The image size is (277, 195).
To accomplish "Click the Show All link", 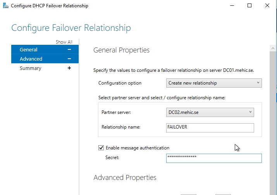I will tap(64, 42).
